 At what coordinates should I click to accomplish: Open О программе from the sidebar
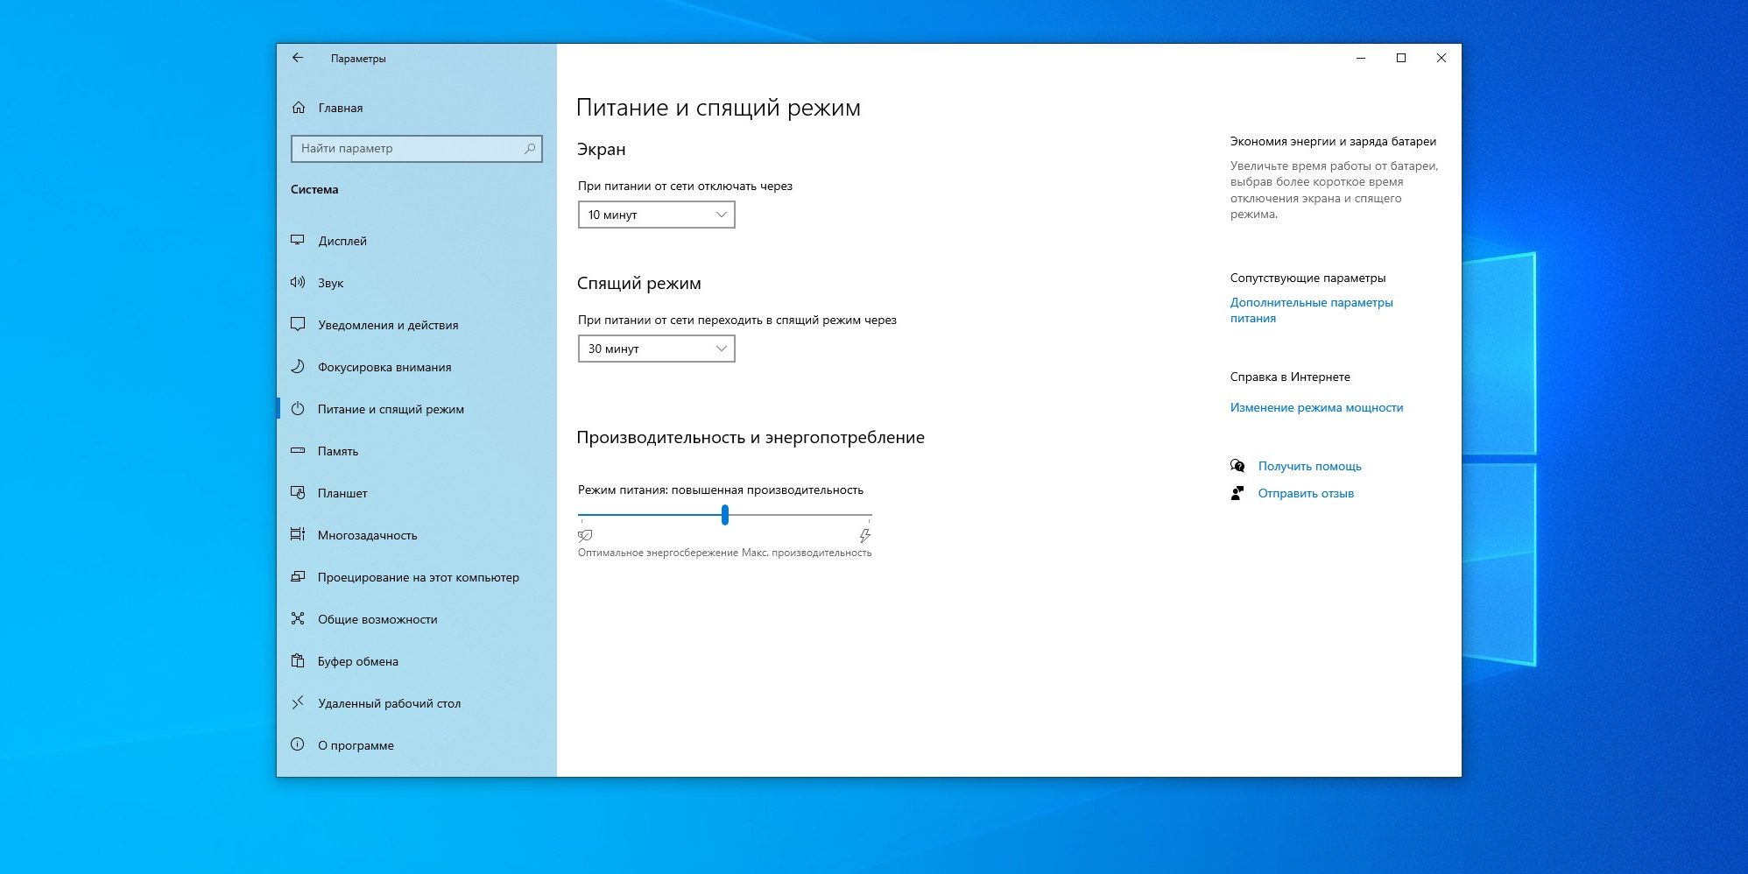coord(298,745)
